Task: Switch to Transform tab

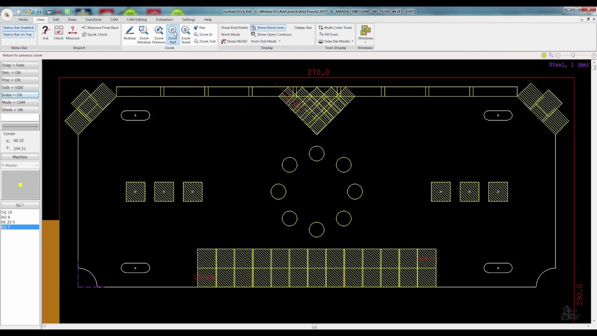Action: pos(93,20)
